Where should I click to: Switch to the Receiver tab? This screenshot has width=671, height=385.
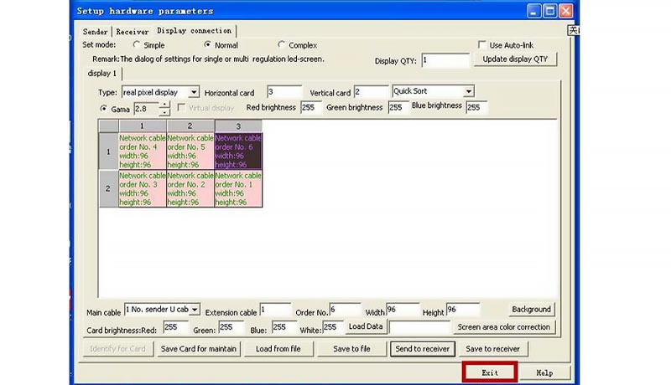pyautogui.click(x=133, y=32)
